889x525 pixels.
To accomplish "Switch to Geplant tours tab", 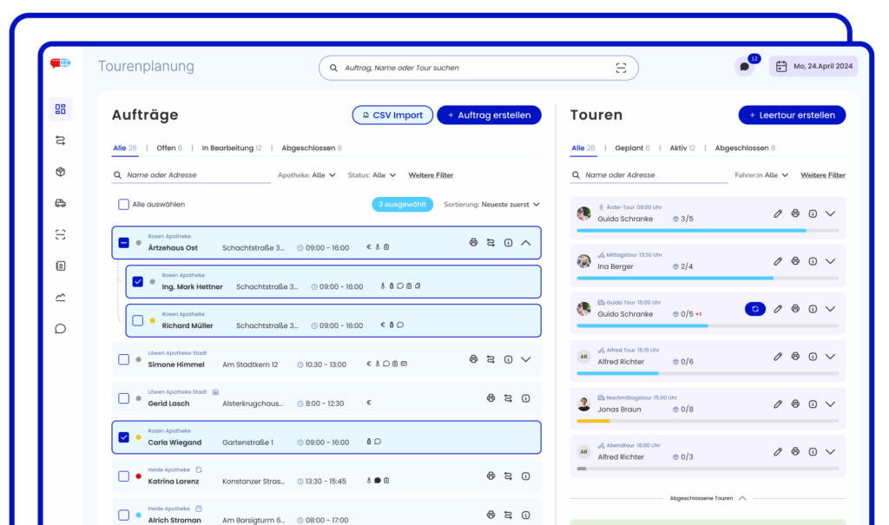I will [632, 148].
